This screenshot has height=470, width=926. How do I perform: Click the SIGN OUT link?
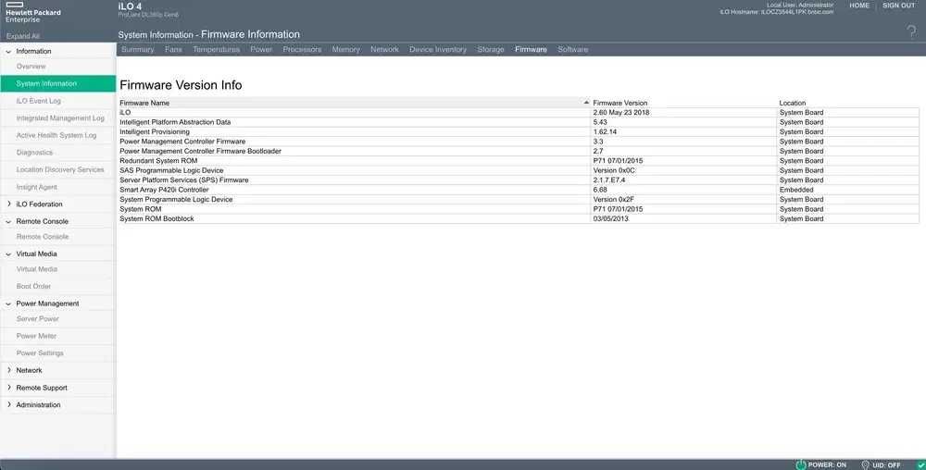[898, 6]
